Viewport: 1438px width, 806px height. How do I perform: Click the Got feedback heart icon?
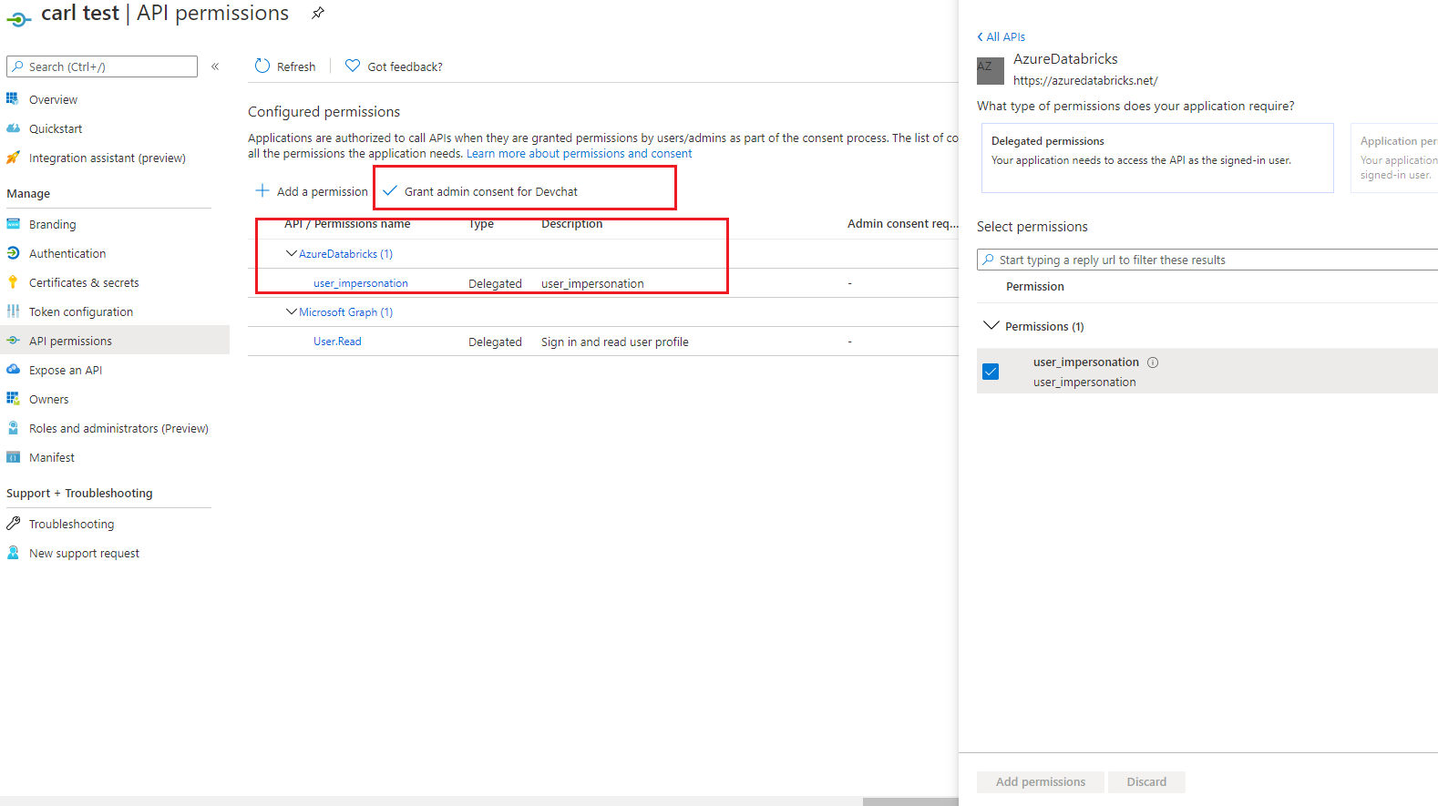tap(353, 66)
